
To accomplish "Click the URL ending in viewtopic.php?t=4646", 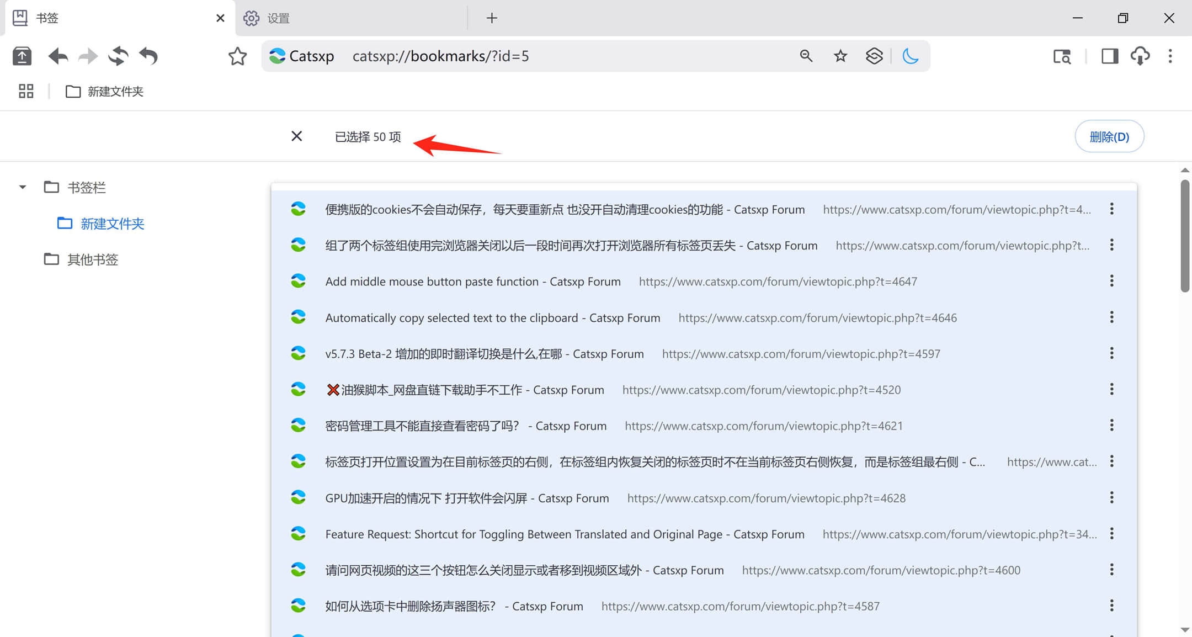I will click(817, 318).
